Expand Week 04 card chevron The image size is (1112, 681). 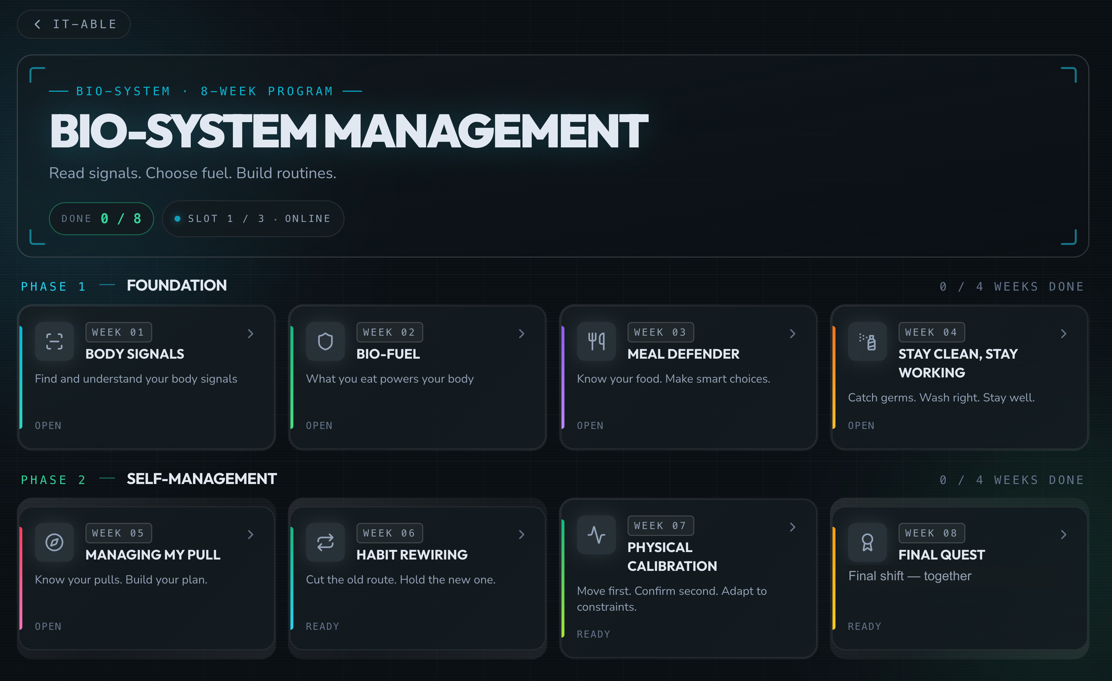(x=1063, y=334)
